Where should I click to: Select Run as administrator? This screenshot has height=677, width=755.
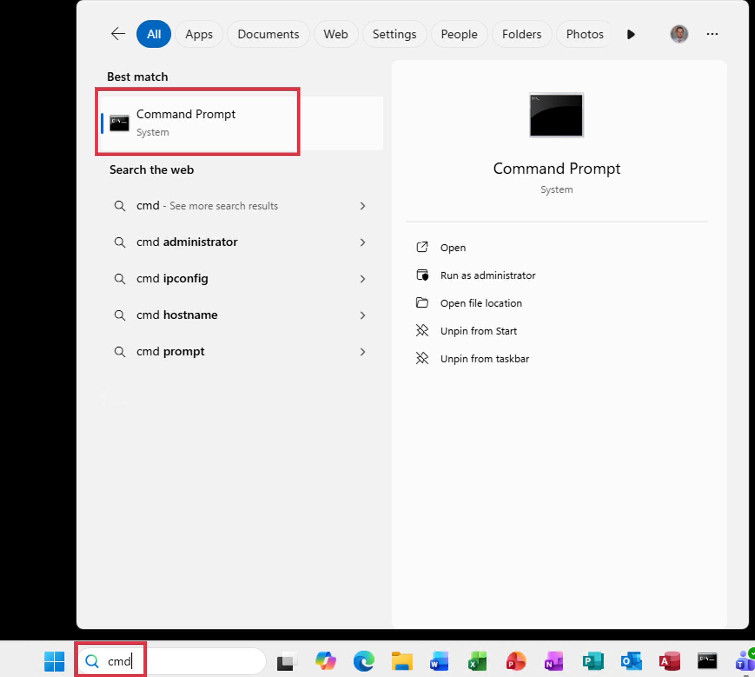coord(487,275)
